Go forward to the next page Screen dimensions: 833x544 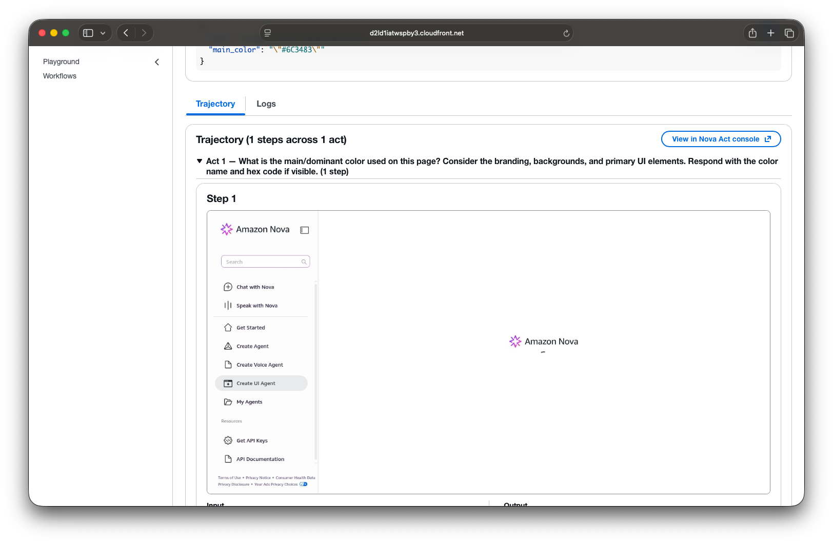pyautogui.click(x=144, y=33)
